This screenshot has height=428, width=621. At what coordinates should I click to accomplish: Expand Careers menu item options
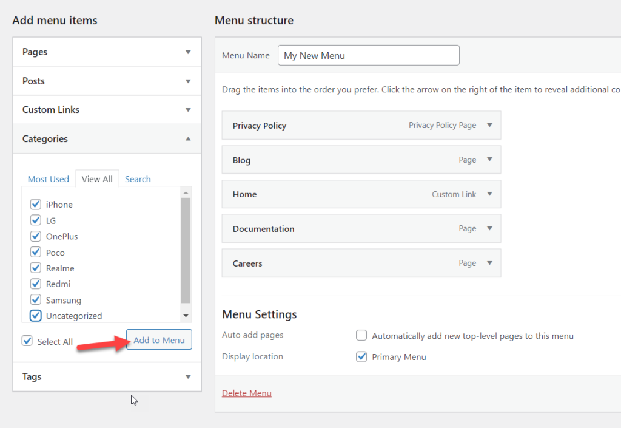click(x=489, y=263)
